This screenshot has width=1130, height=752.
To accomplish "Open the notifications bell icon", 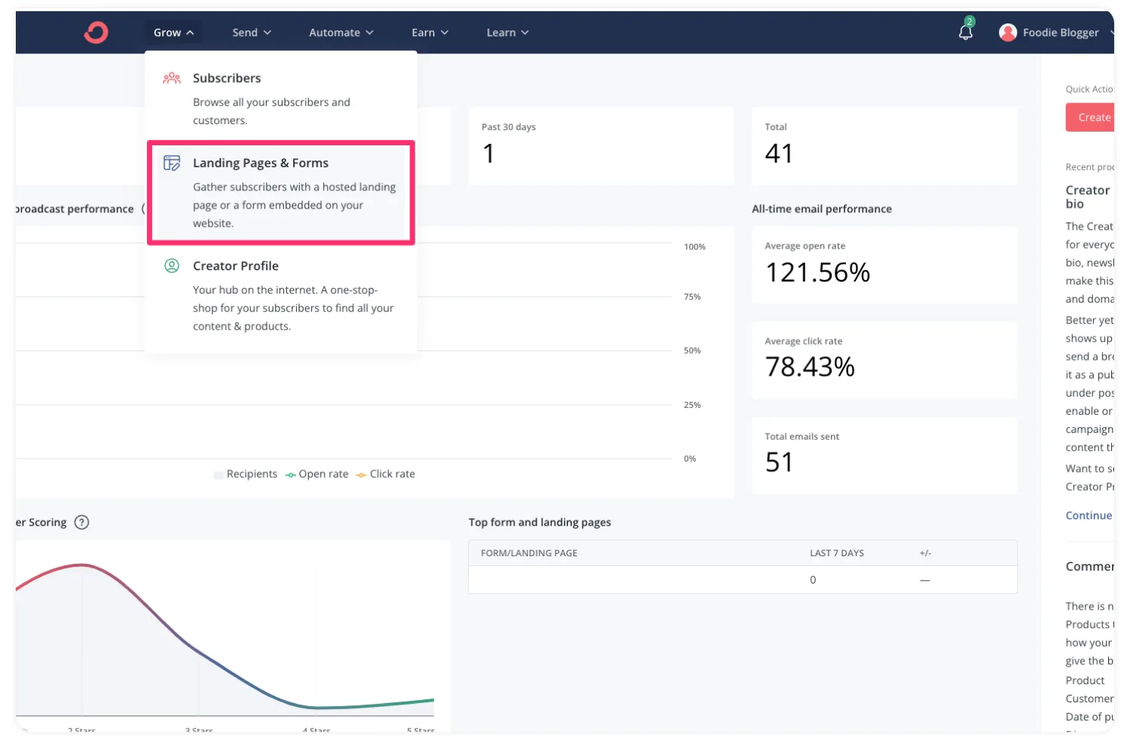I will click(x=965, y=32).
